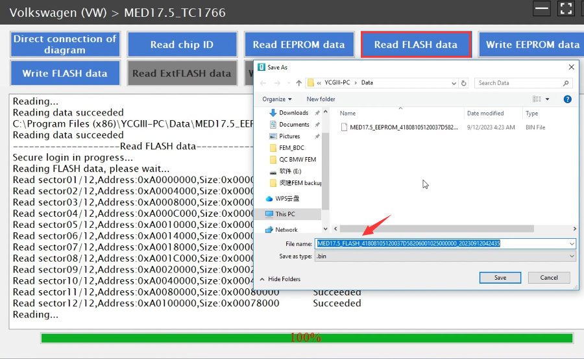Click the greyed Read ExtFLASH data button
Screen dimensions: 584x359
tap(182, 73)
